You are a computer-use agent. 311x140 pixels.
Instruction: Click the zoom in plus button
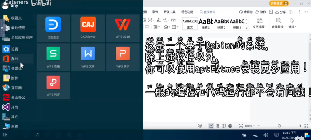(300, 126)
